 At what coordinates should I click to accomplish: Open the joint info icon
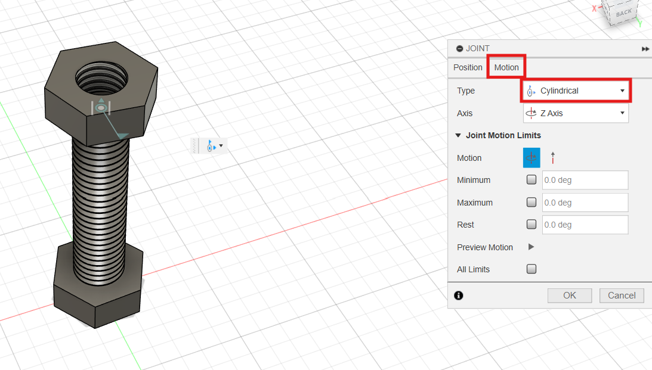459,296
